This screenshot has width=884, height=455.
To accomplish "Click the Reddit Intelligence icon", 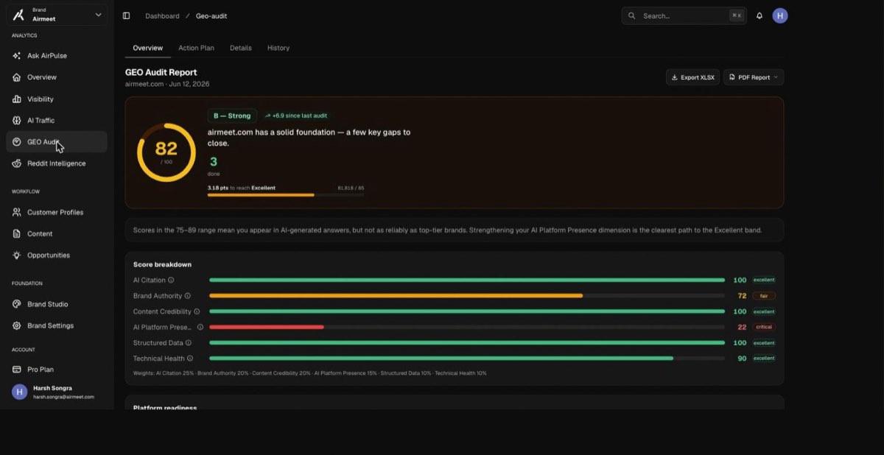I will click(17, 163).
